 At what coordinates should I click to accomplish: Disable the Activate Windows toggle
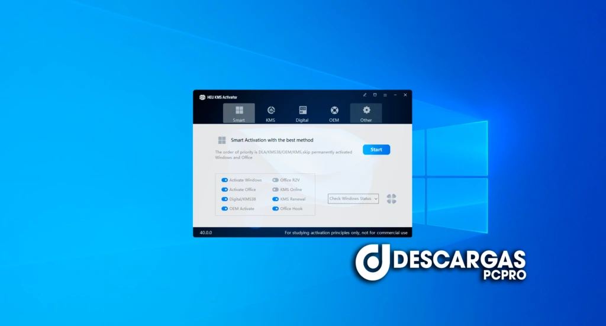[x=225, y=180]
